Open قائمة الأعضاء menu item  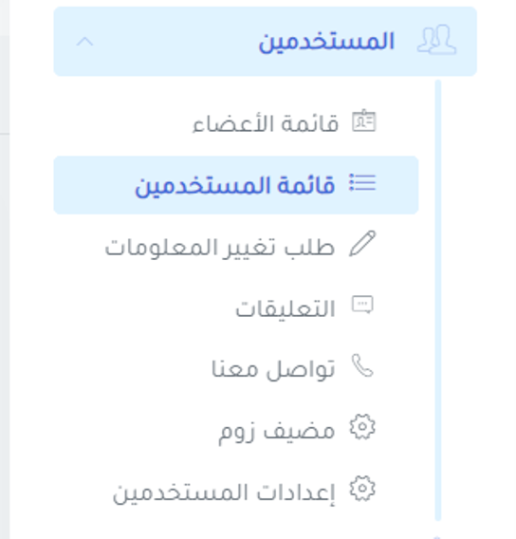266,123
